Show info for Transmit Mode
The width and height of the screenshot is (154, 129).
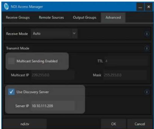(x=147, y=48)
